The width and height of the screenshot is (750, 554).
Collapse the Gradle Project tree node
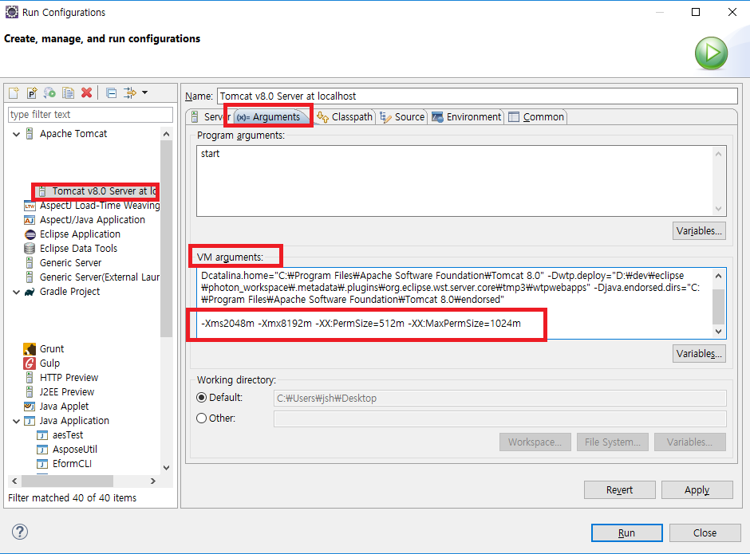coord(16,292)
